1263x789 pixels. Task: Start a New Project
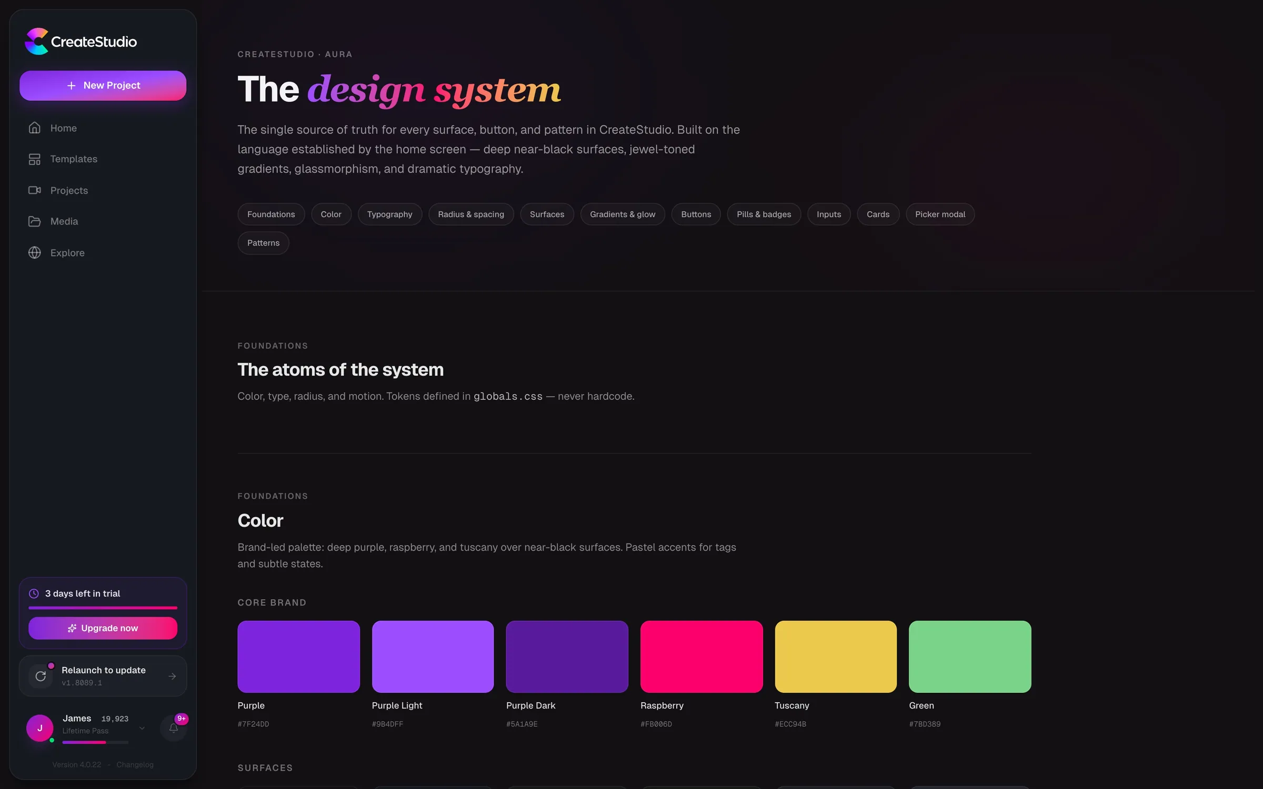(x=103, y=85)
